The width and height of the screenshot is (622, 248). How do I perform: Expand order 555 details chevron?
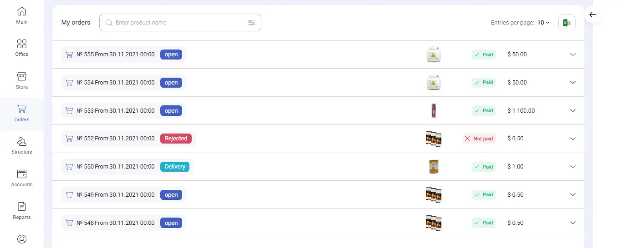[573, 55]
